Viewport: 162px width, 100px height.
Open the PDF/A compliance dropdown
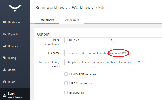[x=89, y=40]
